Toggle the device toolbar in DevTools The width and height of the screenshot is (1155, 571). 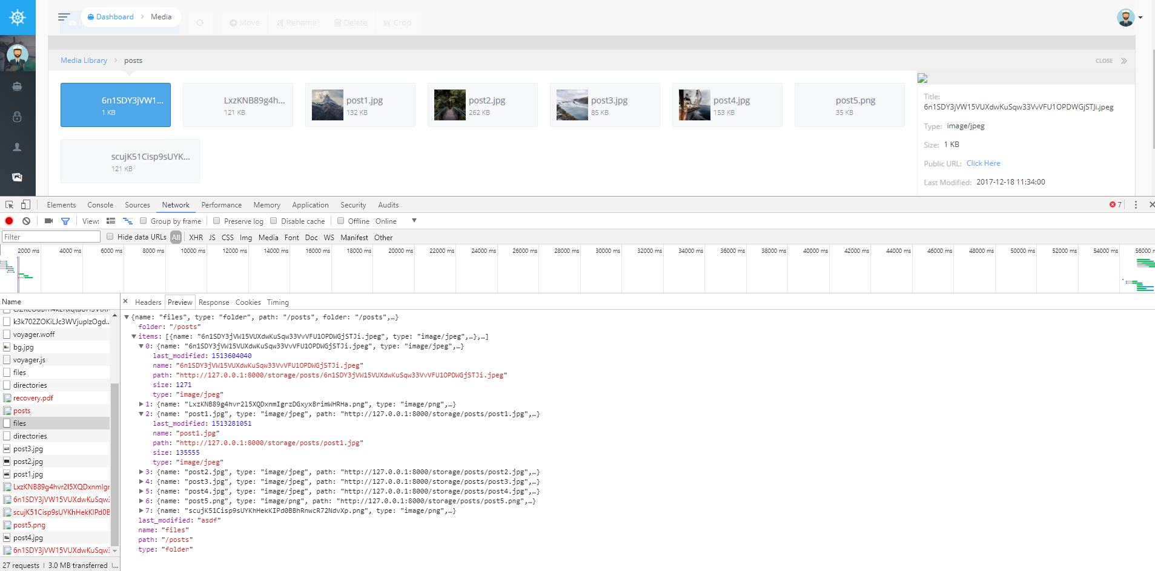(25, 204)
